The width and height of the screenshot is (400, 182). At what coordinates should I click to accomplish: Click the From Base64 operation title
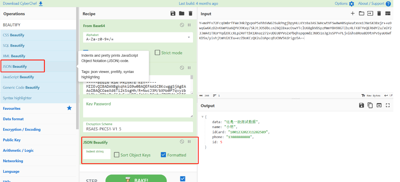click(x=94, y=26)
